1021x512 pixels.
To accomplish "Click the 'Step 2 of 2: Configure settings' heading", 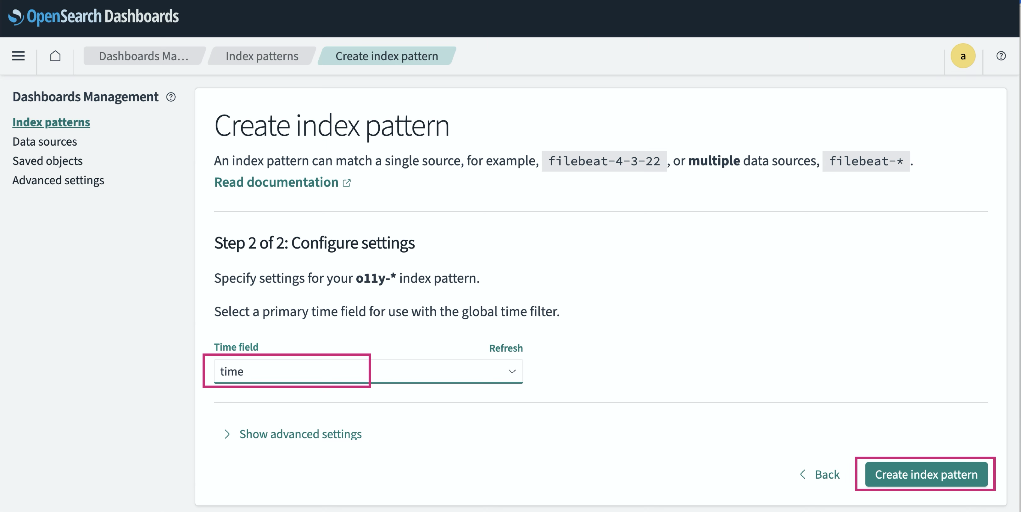I will click(314, 243).
